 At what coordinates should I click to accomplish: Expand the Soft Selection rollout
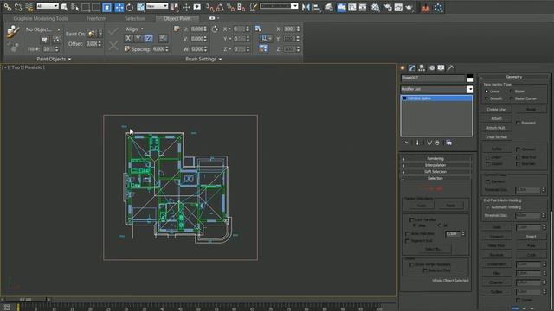click(x=435, y=172)
